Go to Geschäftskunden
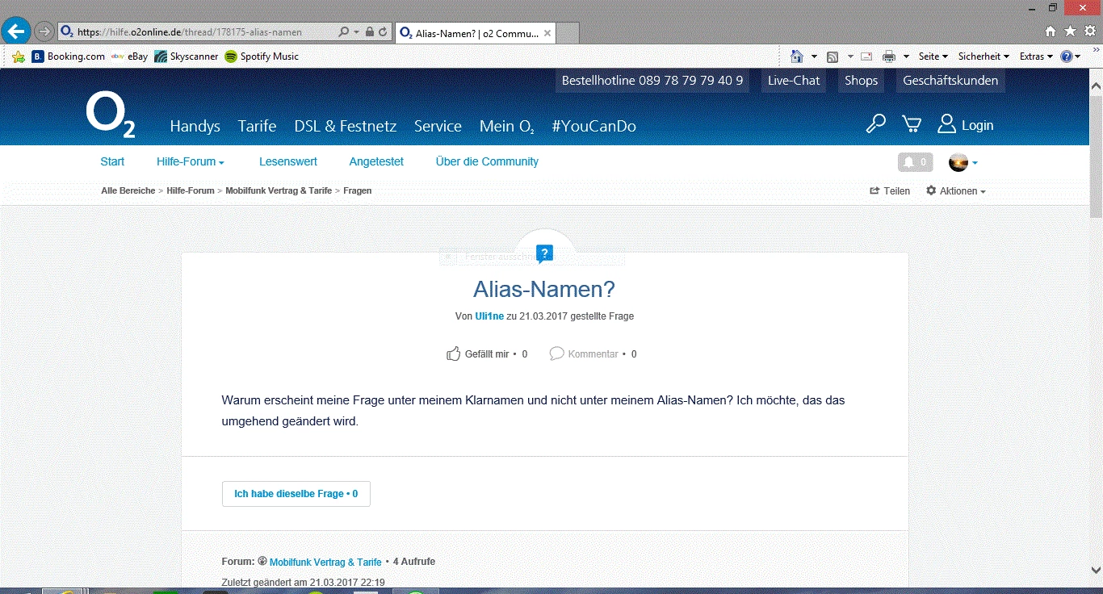The height and width of the screenshot is (594, 1103). (950, 81)
